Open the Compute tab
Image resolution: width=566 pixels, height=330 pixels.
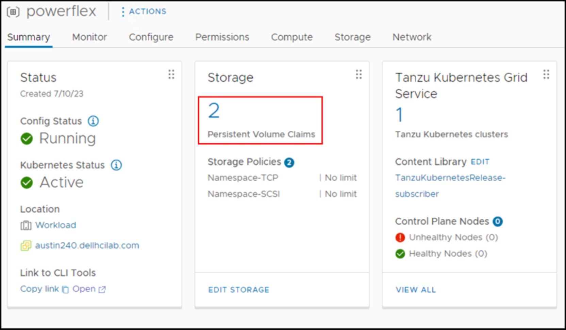pyautogui.click(x=292, y=37)
